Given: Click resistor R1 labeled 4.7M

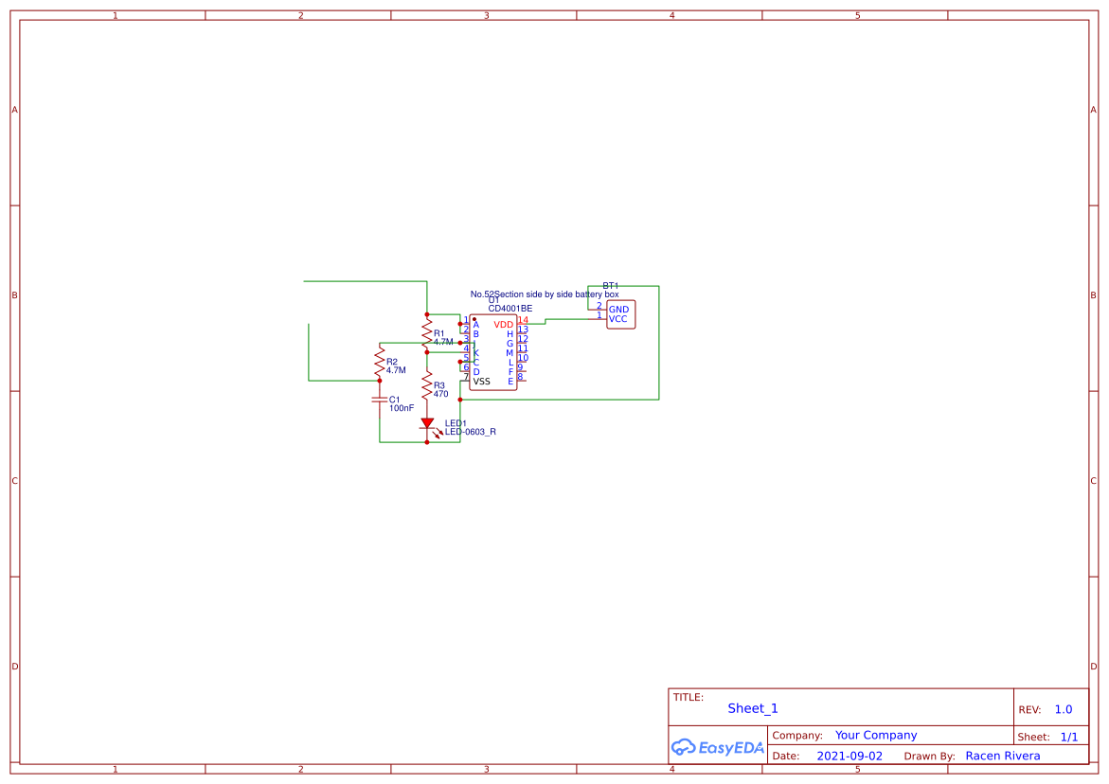Looking at the screenshot, I should click(x=427, y=330).
